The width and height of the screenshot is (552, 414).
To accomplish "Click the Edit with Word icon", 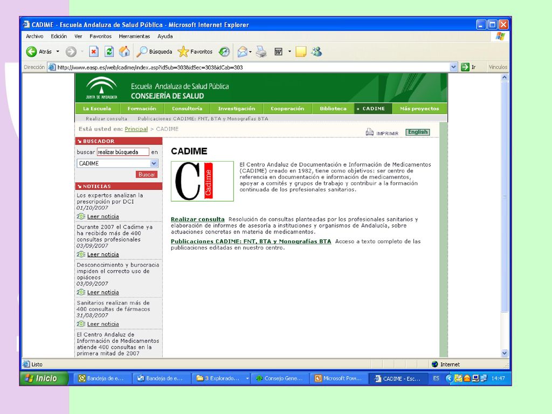I will [279, 52].
